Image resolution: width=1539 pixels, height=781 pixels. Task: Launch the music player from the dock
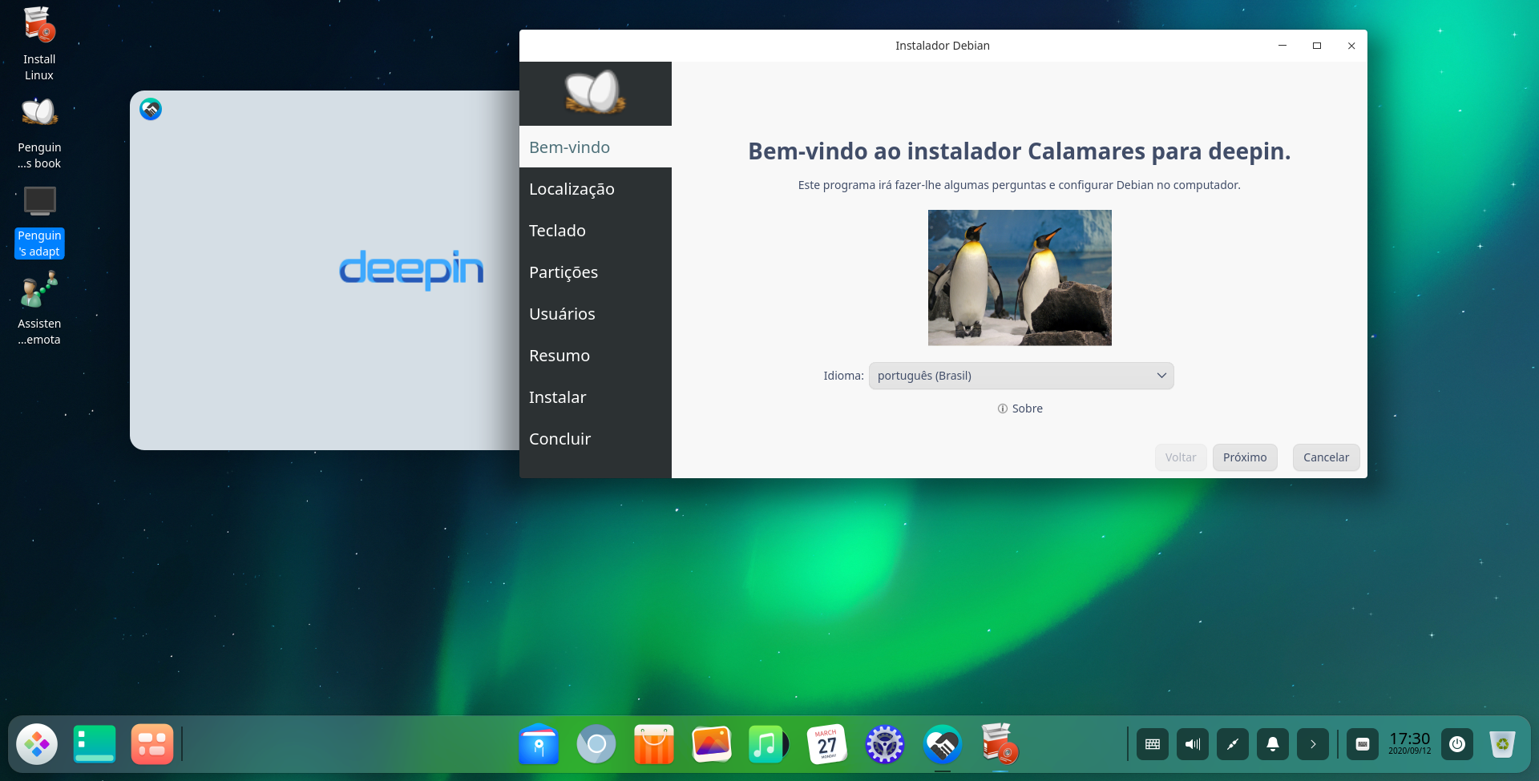point(769,744)
